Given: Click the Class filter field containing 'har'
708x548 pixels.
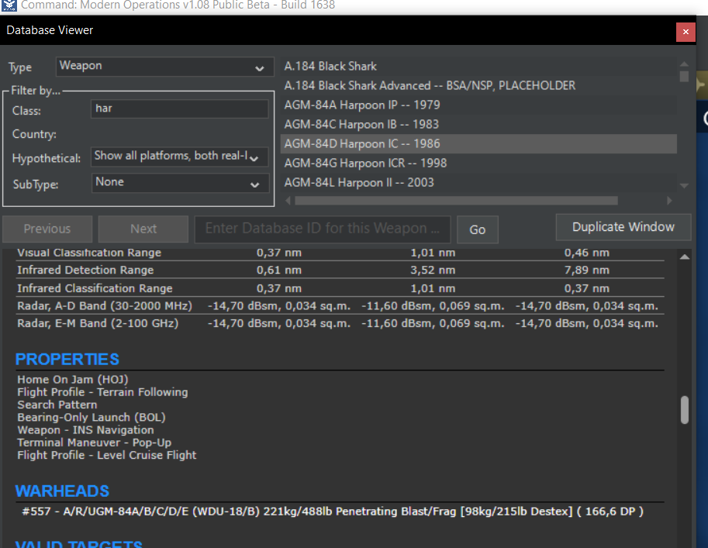Looking at the screenshot, I should tap(179, 109).
